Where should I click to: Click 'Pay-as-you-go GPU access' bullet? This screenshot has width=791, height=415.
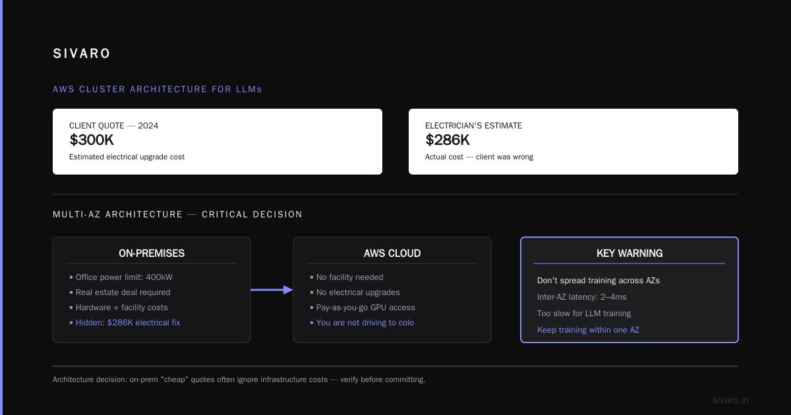363,308
